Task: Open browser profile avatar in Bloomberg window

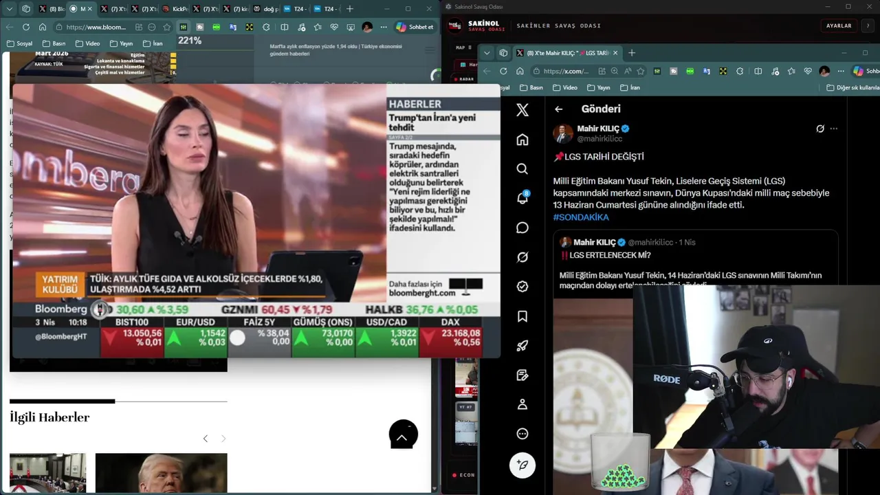Action: (x=367, y=27)
